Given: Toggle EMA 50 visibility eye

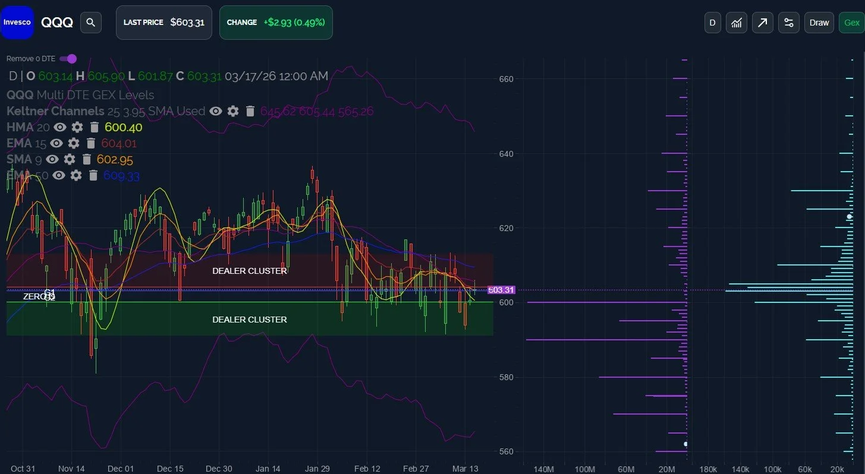Looking at the screenshot, I should [58, 175].
